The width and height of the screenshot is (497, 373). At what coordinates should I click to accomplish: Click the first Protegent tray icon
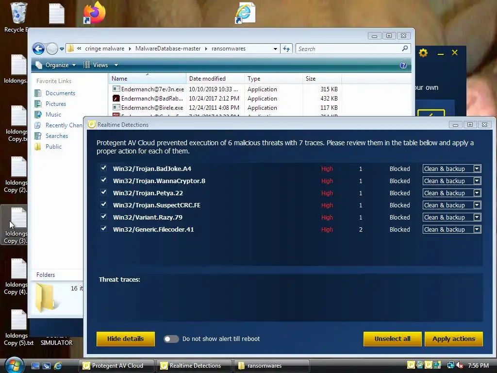[411, 365]
